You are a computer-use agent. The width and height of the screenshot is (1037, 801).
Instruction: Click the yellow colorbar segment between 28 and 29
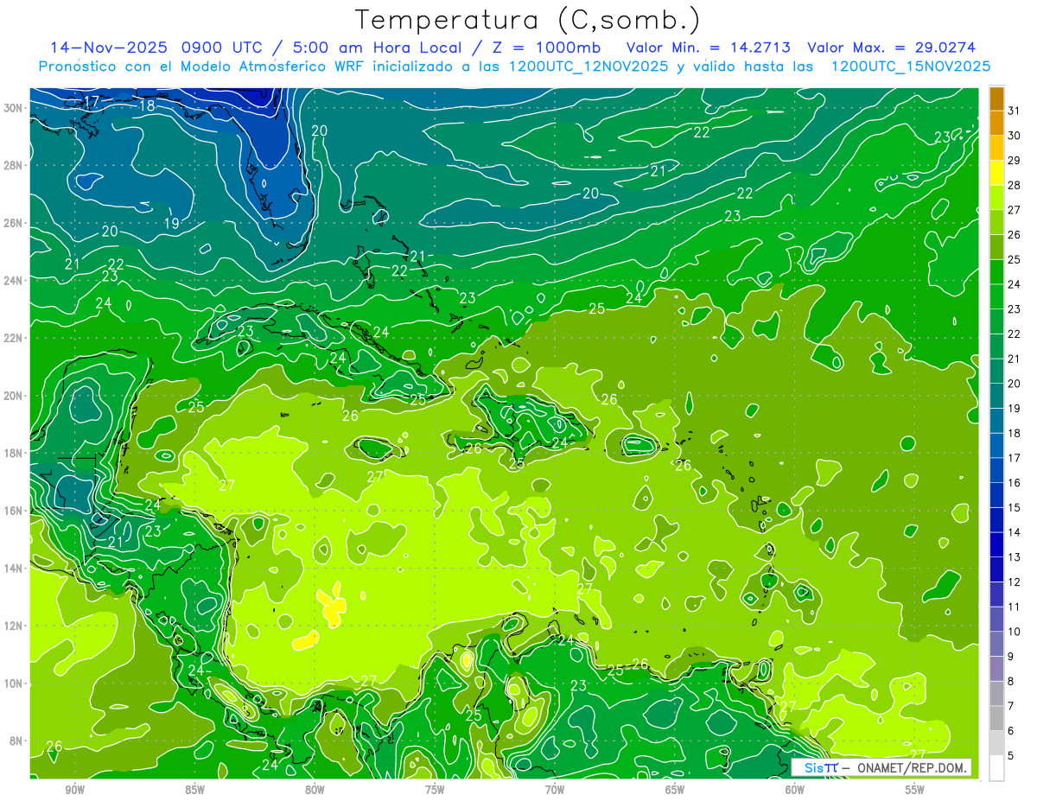(996, 173)
